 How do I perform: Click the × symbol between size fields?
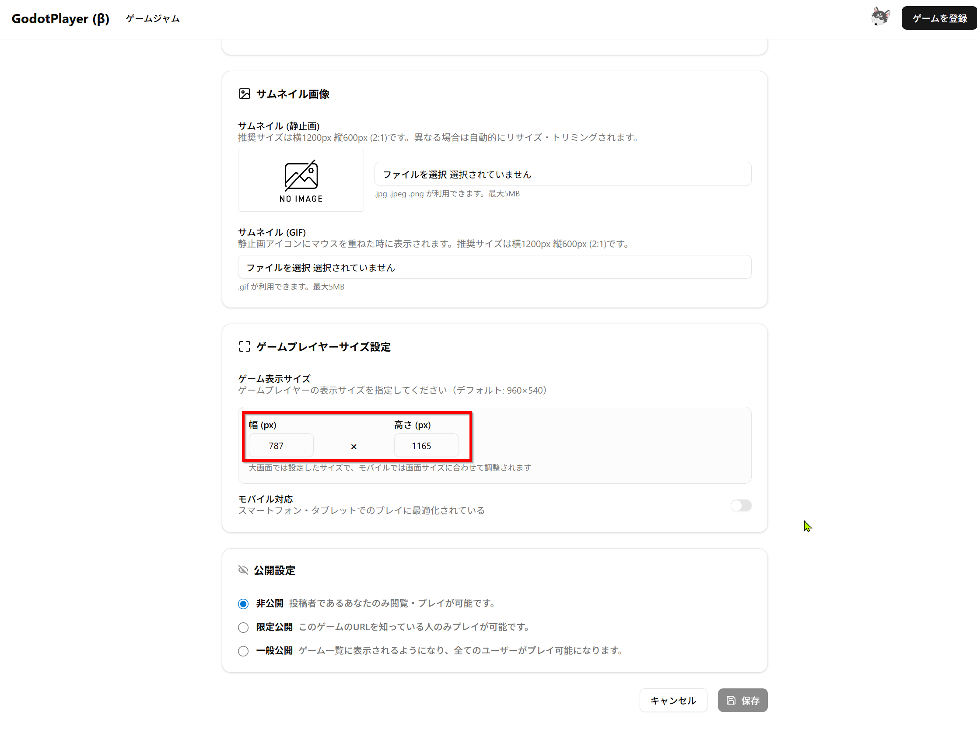point(354,447)
